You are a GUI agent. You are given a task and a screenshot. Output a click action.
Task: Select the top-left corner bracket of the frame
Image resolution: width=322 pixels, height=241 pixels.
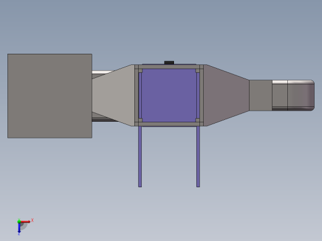[140, 70]
